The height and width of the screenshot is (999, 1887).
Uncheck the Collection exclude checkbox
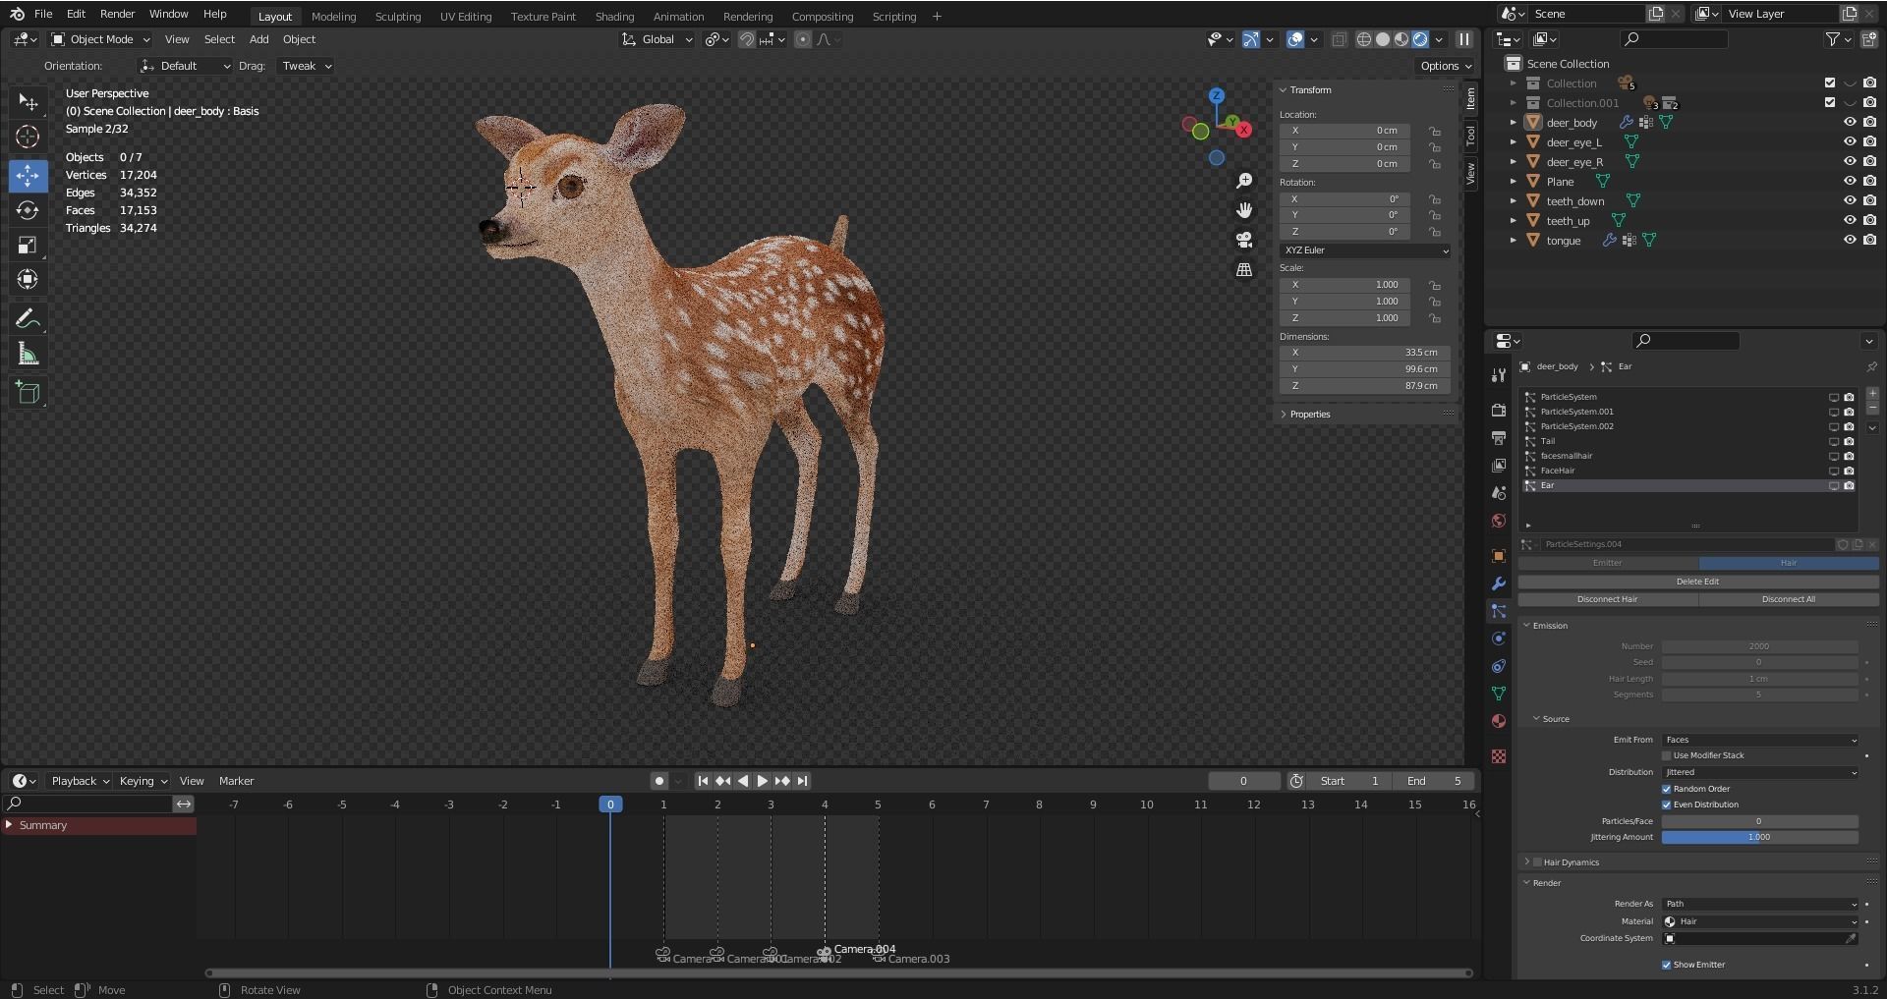coord(1829,83)
